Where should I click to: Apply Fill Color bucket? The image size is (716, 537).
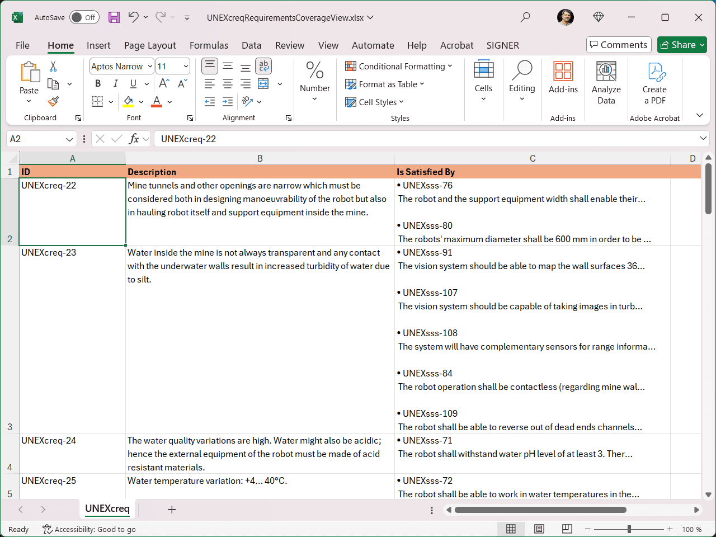point(129,101)
